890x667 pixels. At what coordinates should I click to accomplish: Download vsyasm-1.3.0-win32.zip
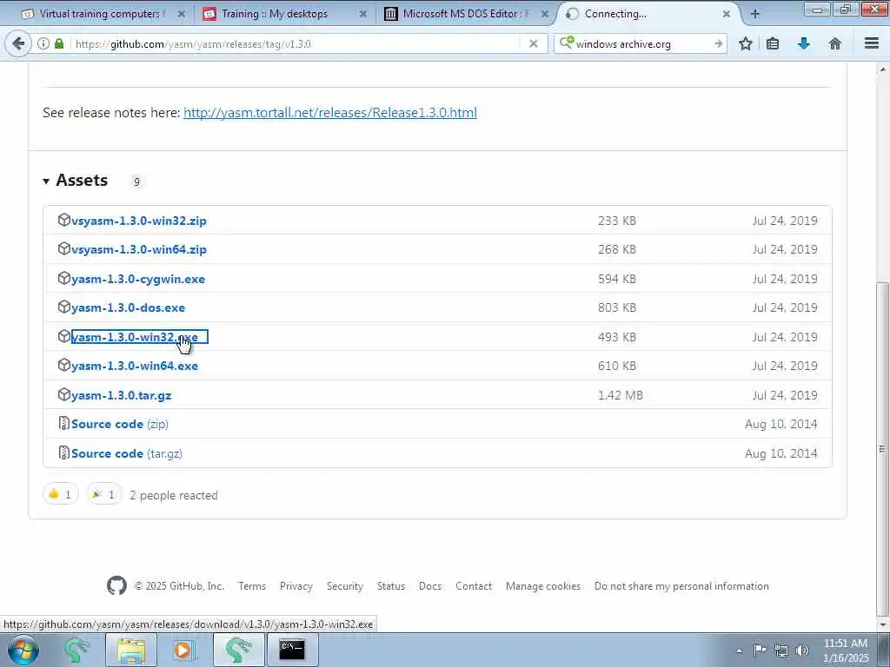(139, 221)
